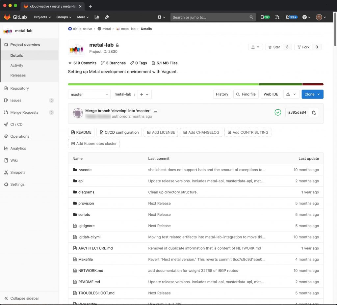The width and height of the screenshot is (337, 305).
Task: Click the search magnifier icon
Action: pyautogui.click(x=251, y=17)
